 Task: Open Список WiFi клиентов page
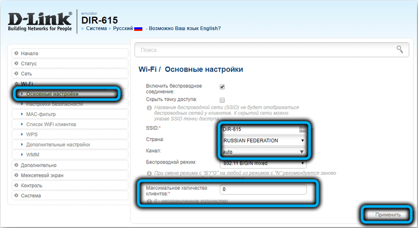pyautogui.click(x=51, y=124)
